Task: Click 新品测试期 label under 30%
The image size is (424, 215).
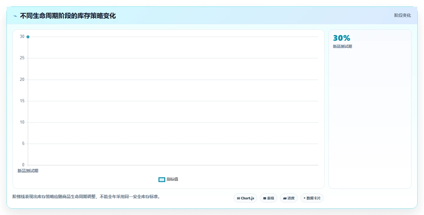Action: 343,47
